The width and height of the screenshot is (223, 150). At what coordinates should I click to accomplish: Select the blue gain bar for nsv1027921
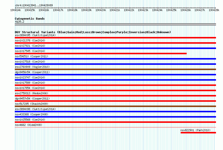115,48
